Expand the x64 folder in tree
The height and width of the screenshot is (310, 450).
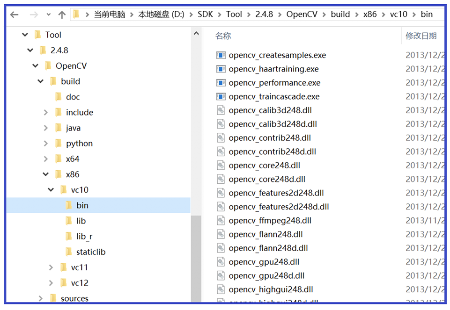click(46, 159)
